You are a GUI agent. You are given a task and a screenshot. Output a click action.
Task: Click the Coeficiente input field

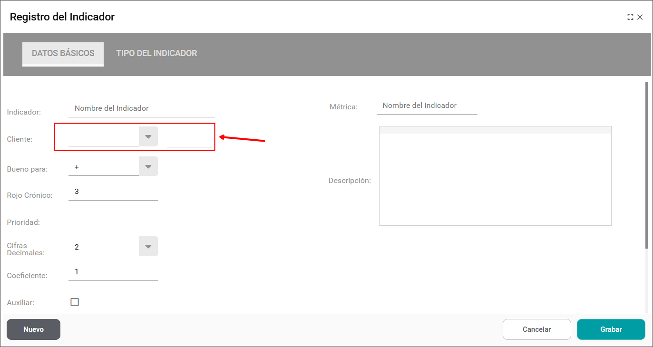113,272
